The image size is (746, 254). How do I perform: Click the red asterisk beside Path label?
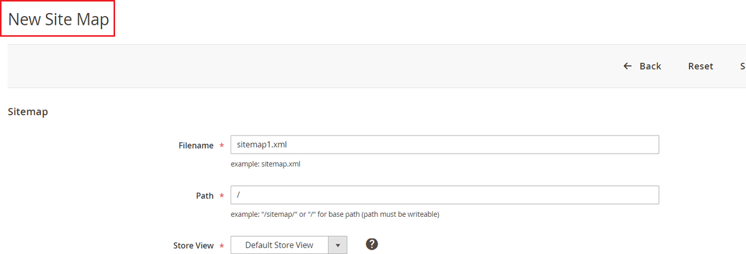point(221,196)
